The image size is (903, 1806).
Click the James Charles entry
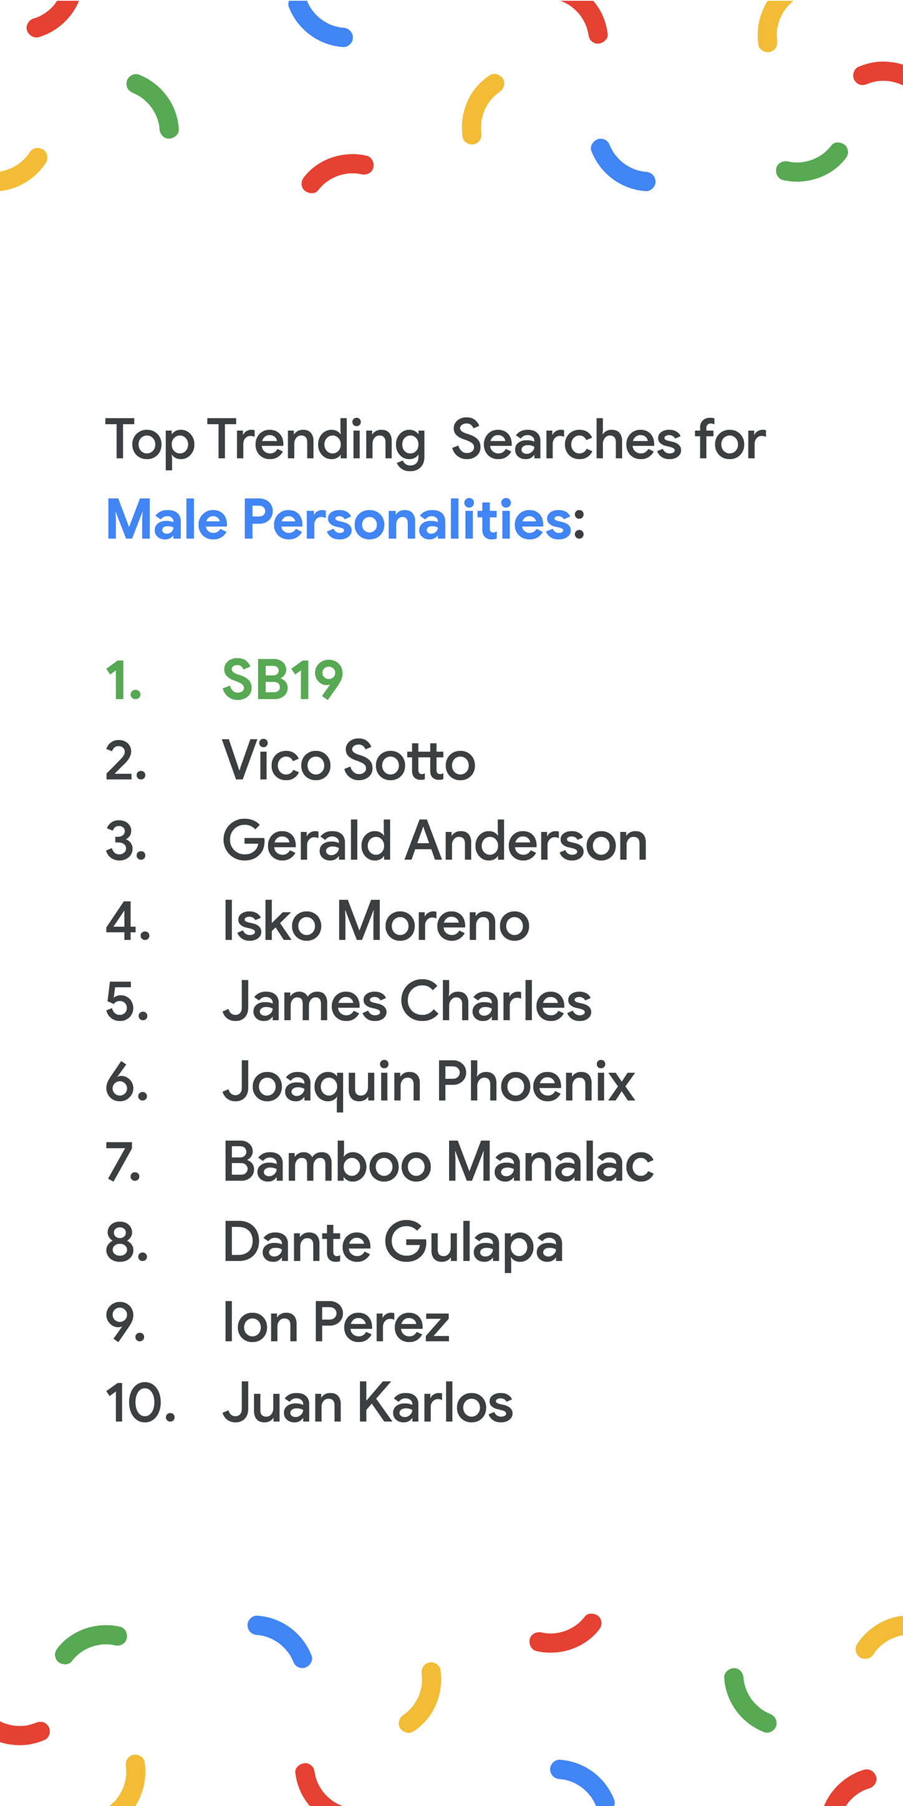coord(407,1000)
